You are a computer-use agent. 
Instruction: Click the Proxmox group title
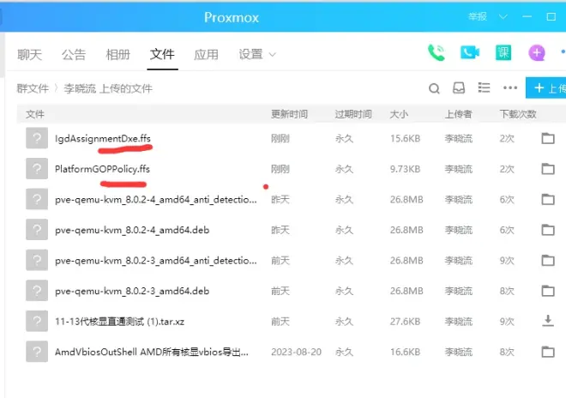point(232,17)
